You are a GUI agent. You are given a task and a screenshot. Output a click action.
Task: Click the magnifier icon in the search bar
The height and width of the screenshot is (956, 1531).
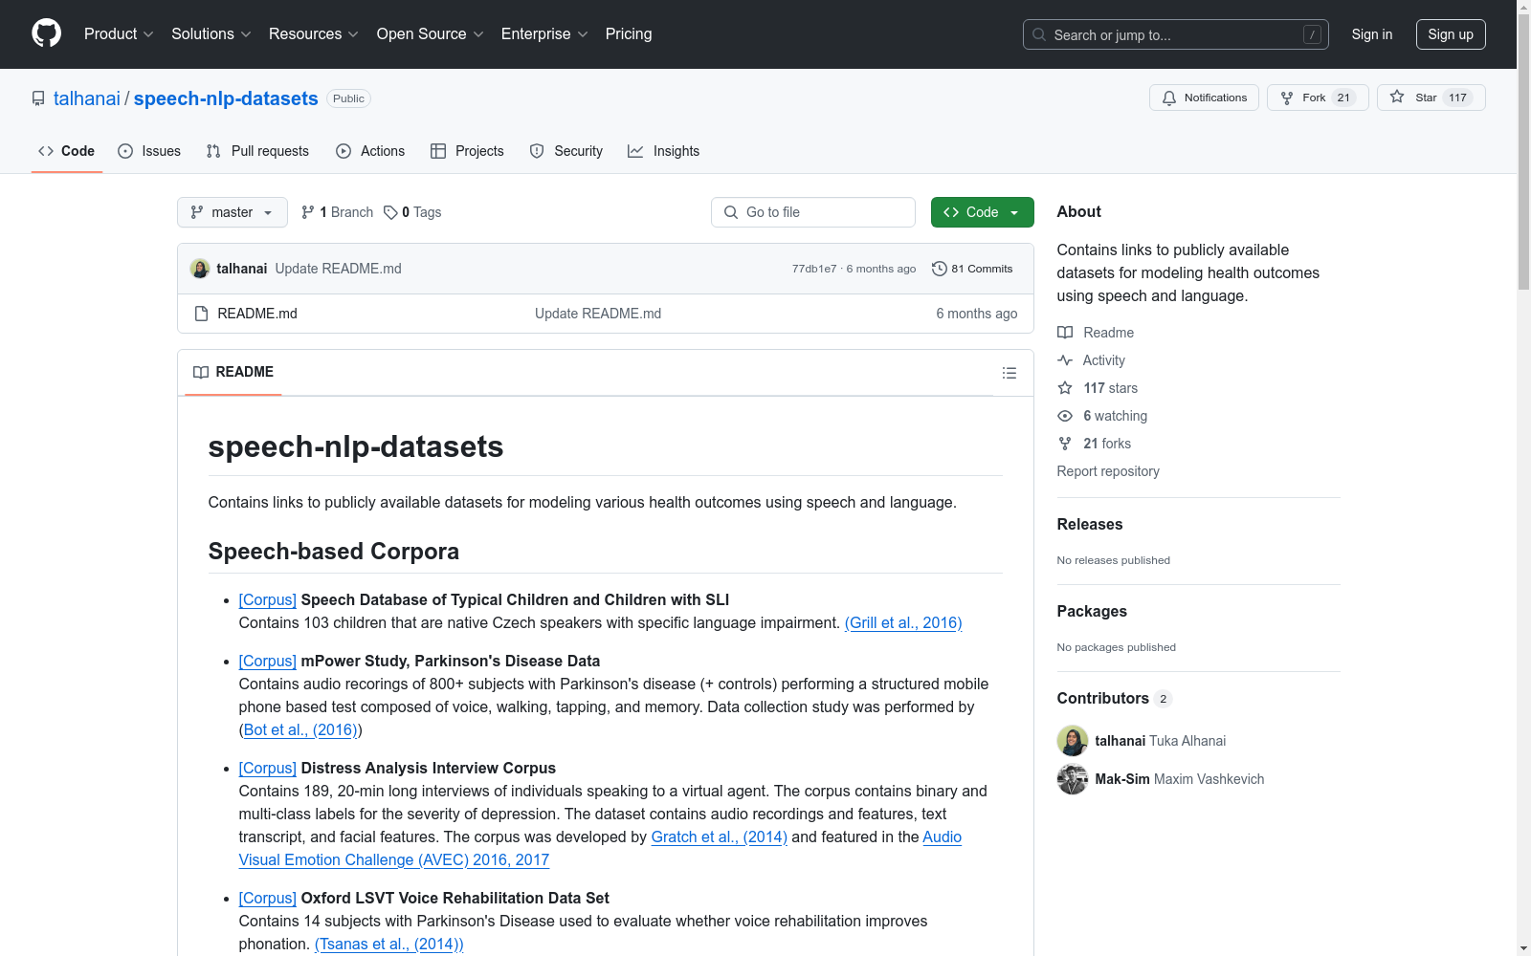[x=1039, y=34]
